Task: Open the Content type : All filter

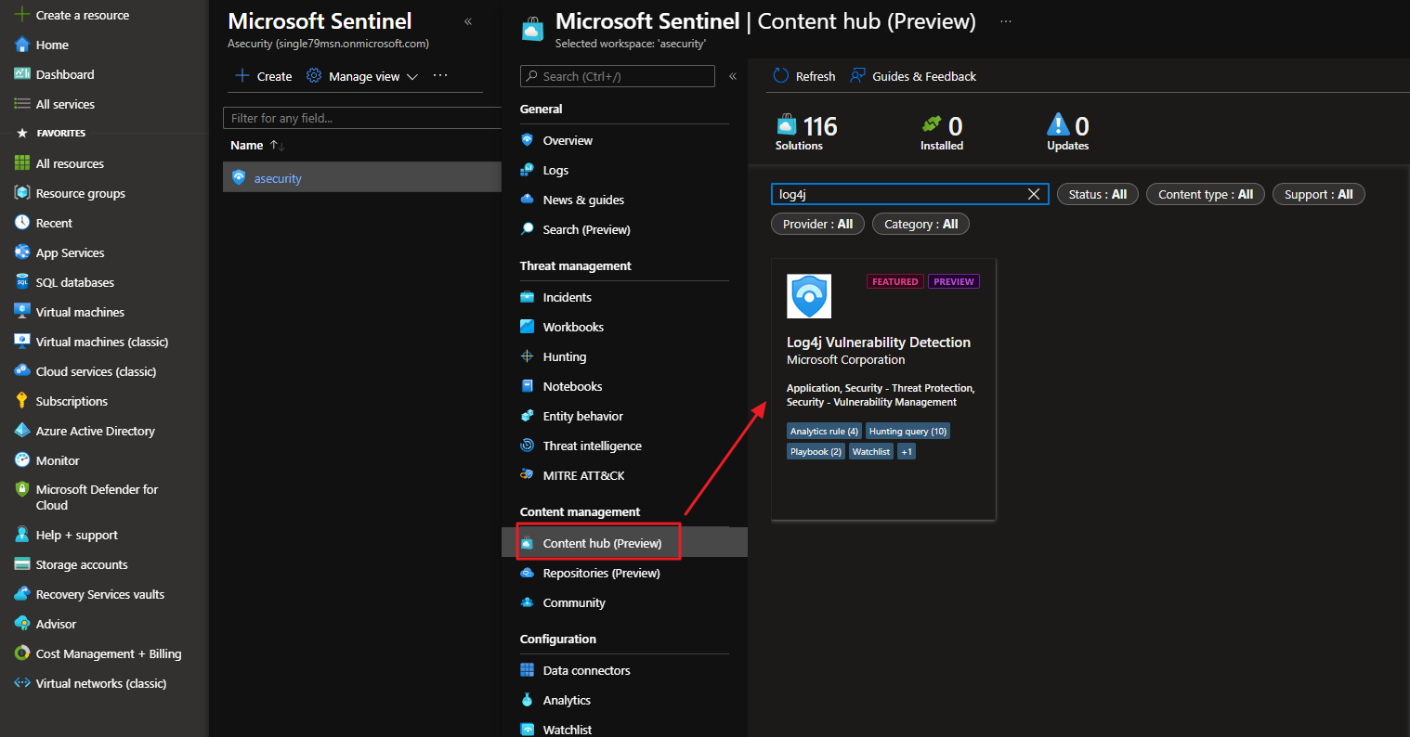Action: (1206, 194)
